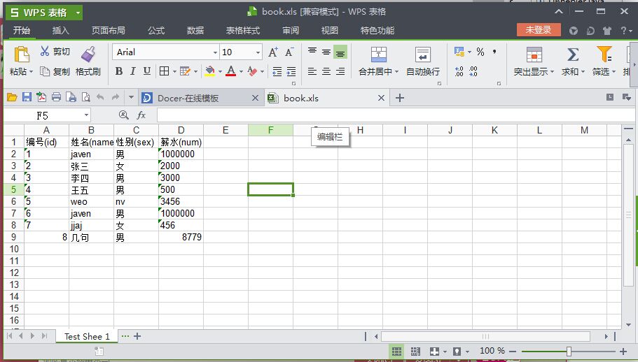This screenshot has width=638, height=362.
Task: Open the Data ribbon tab
Action: 195,31
